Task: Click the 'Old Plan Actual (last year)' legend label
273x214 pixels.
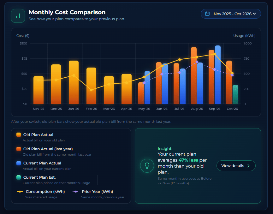Action: (48, 149)
